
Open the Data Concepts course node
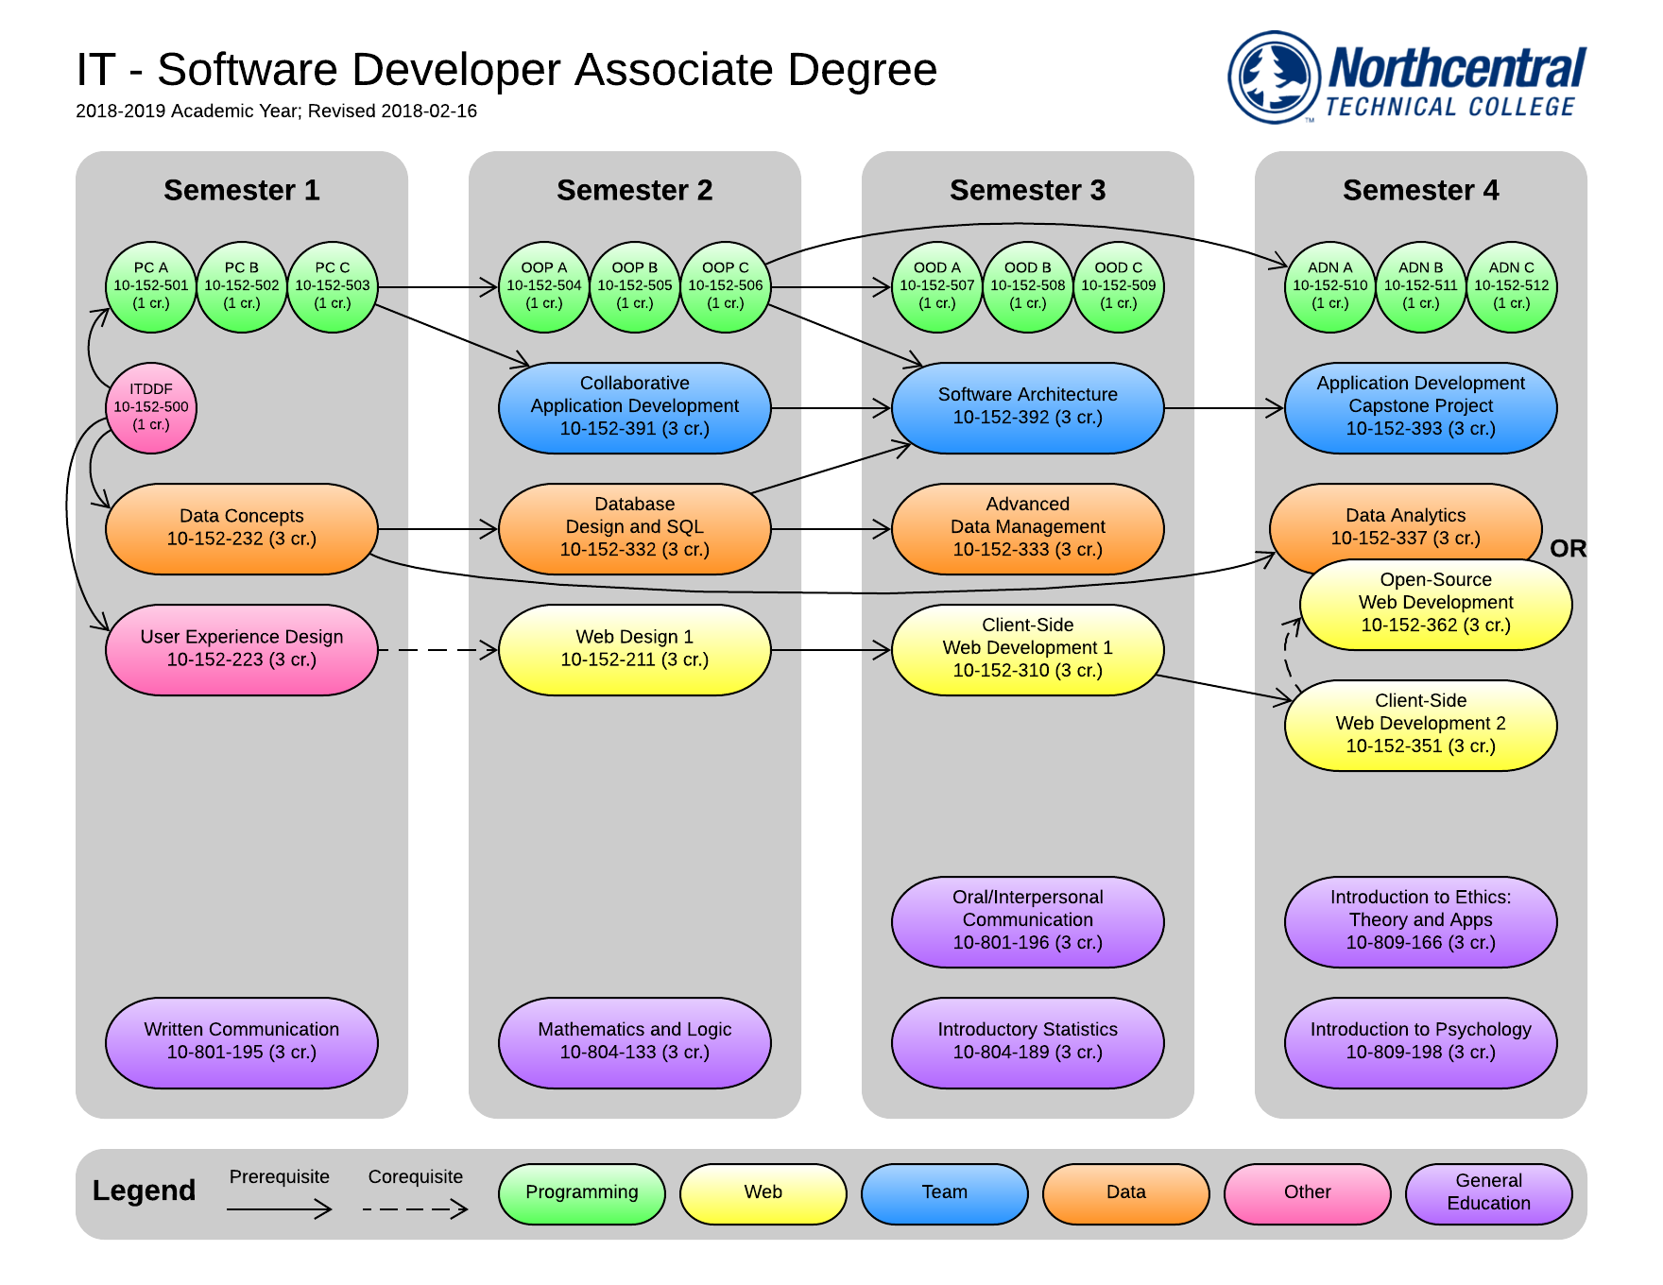click(242, 528)
